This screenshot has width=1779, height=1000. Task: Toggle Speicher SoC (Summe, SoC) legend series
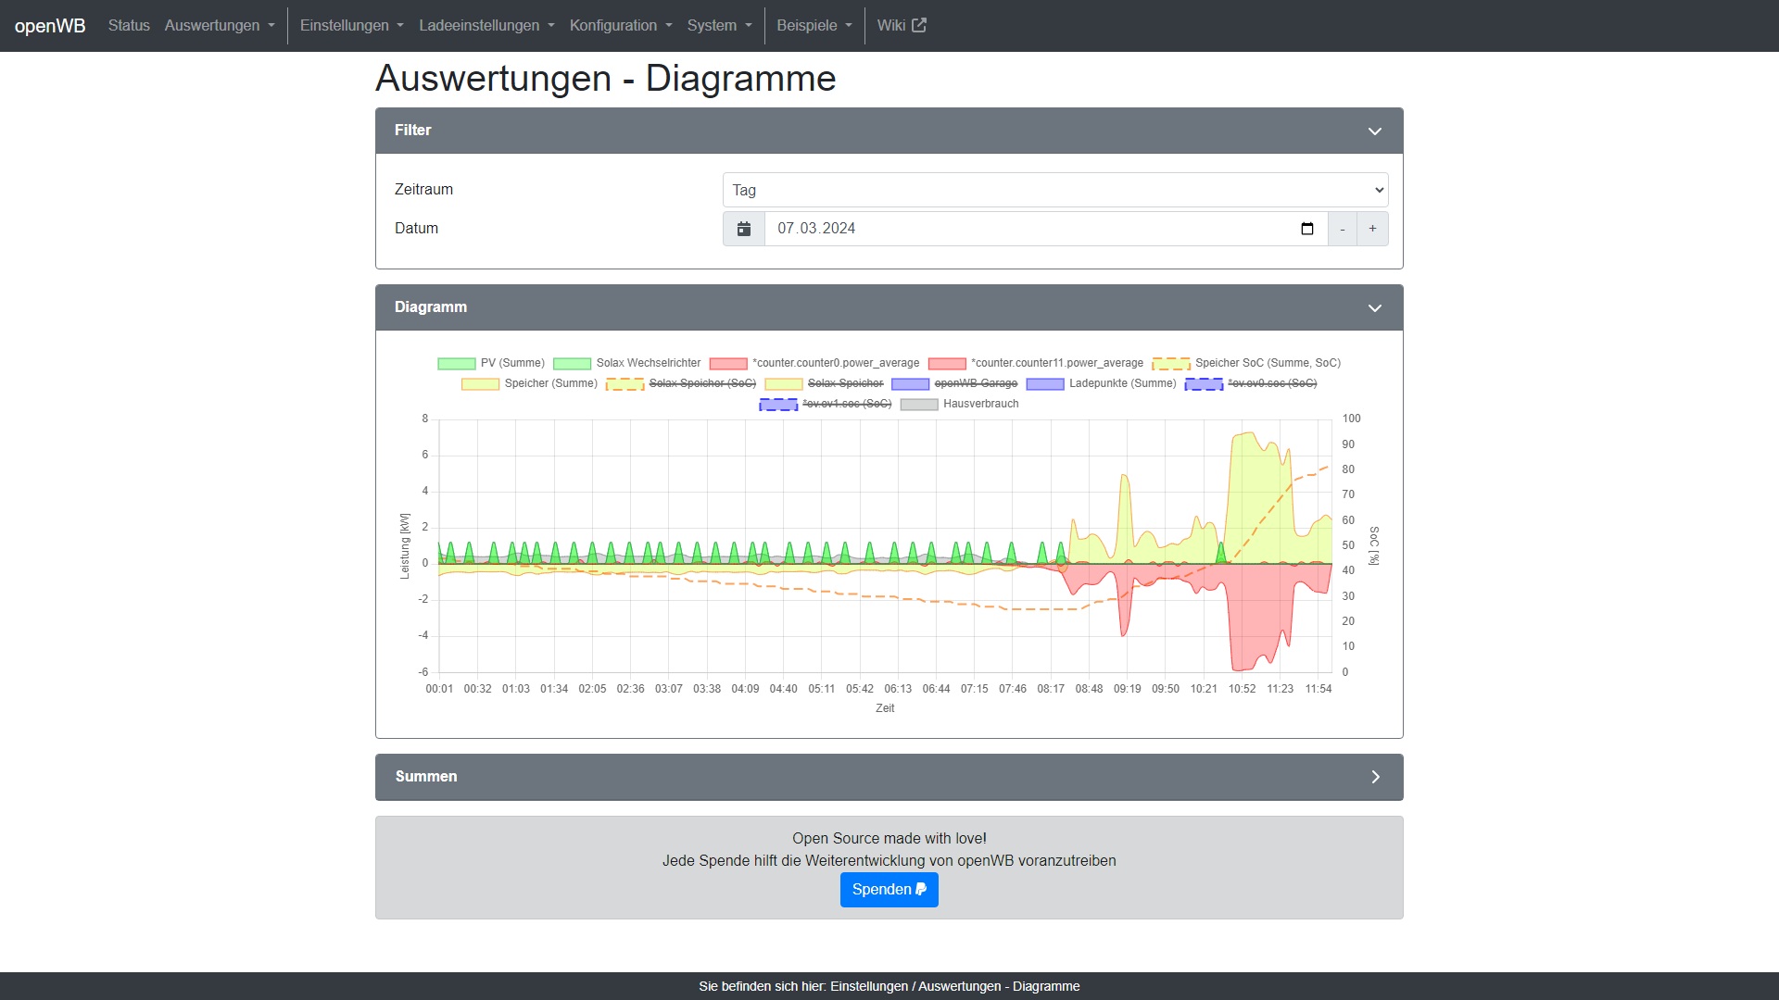pyautogui.click(x=1246, y=363)
